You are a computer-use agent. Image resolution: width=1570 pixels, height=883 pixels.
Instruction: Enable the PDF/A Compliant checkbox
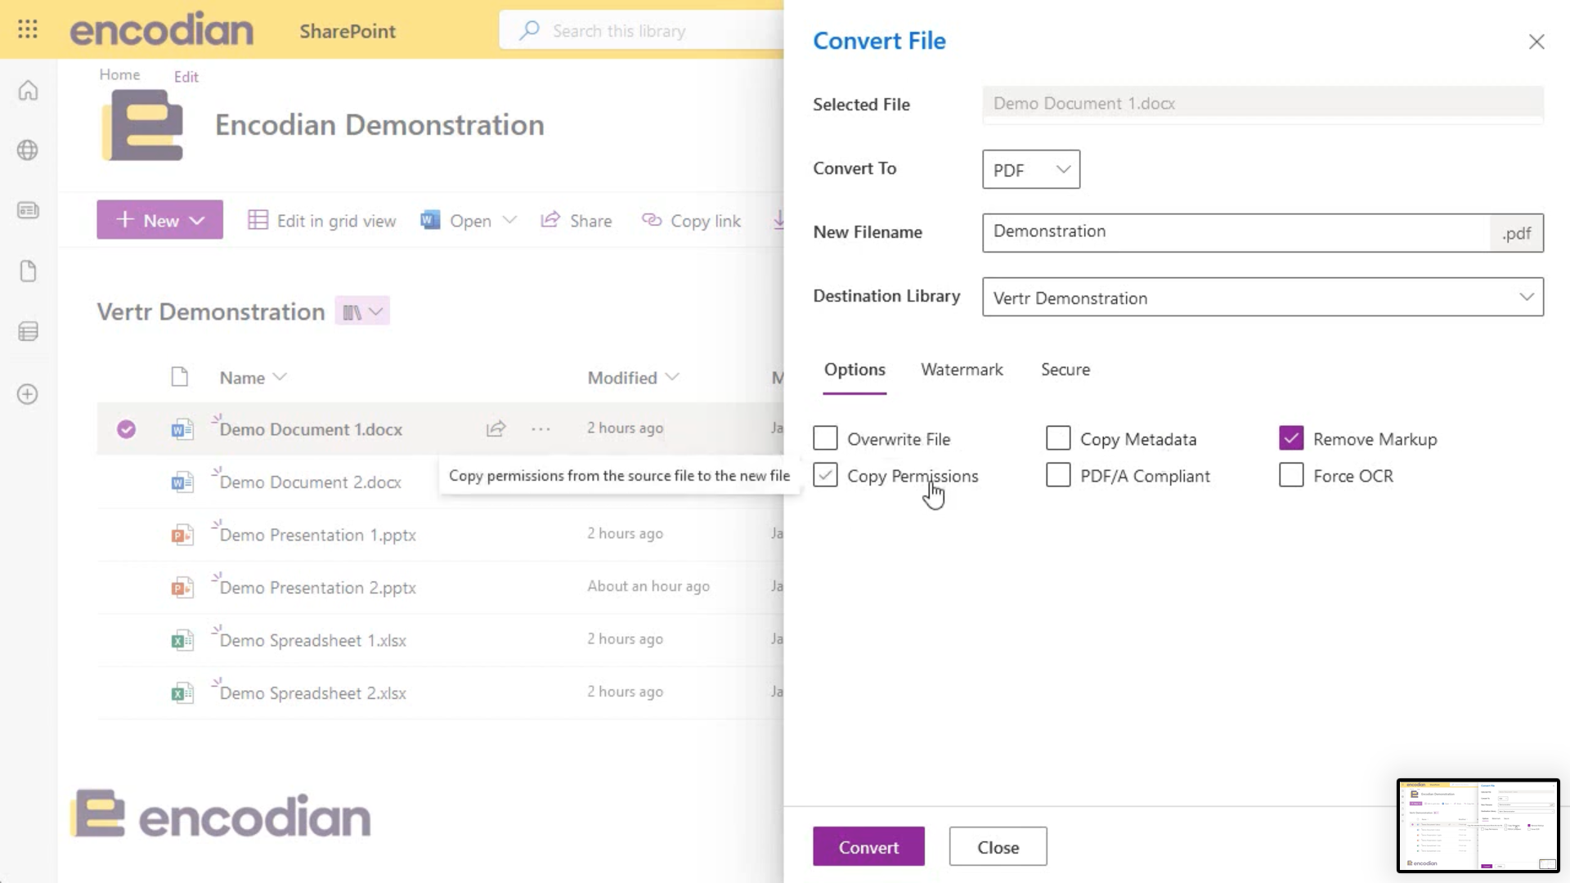coord(1058,475)
